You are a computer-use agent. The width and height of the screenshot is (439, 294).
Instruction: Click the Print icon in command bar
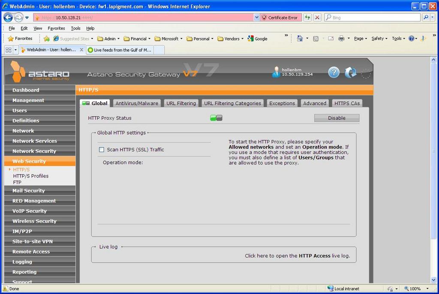(x=341, y=39)
